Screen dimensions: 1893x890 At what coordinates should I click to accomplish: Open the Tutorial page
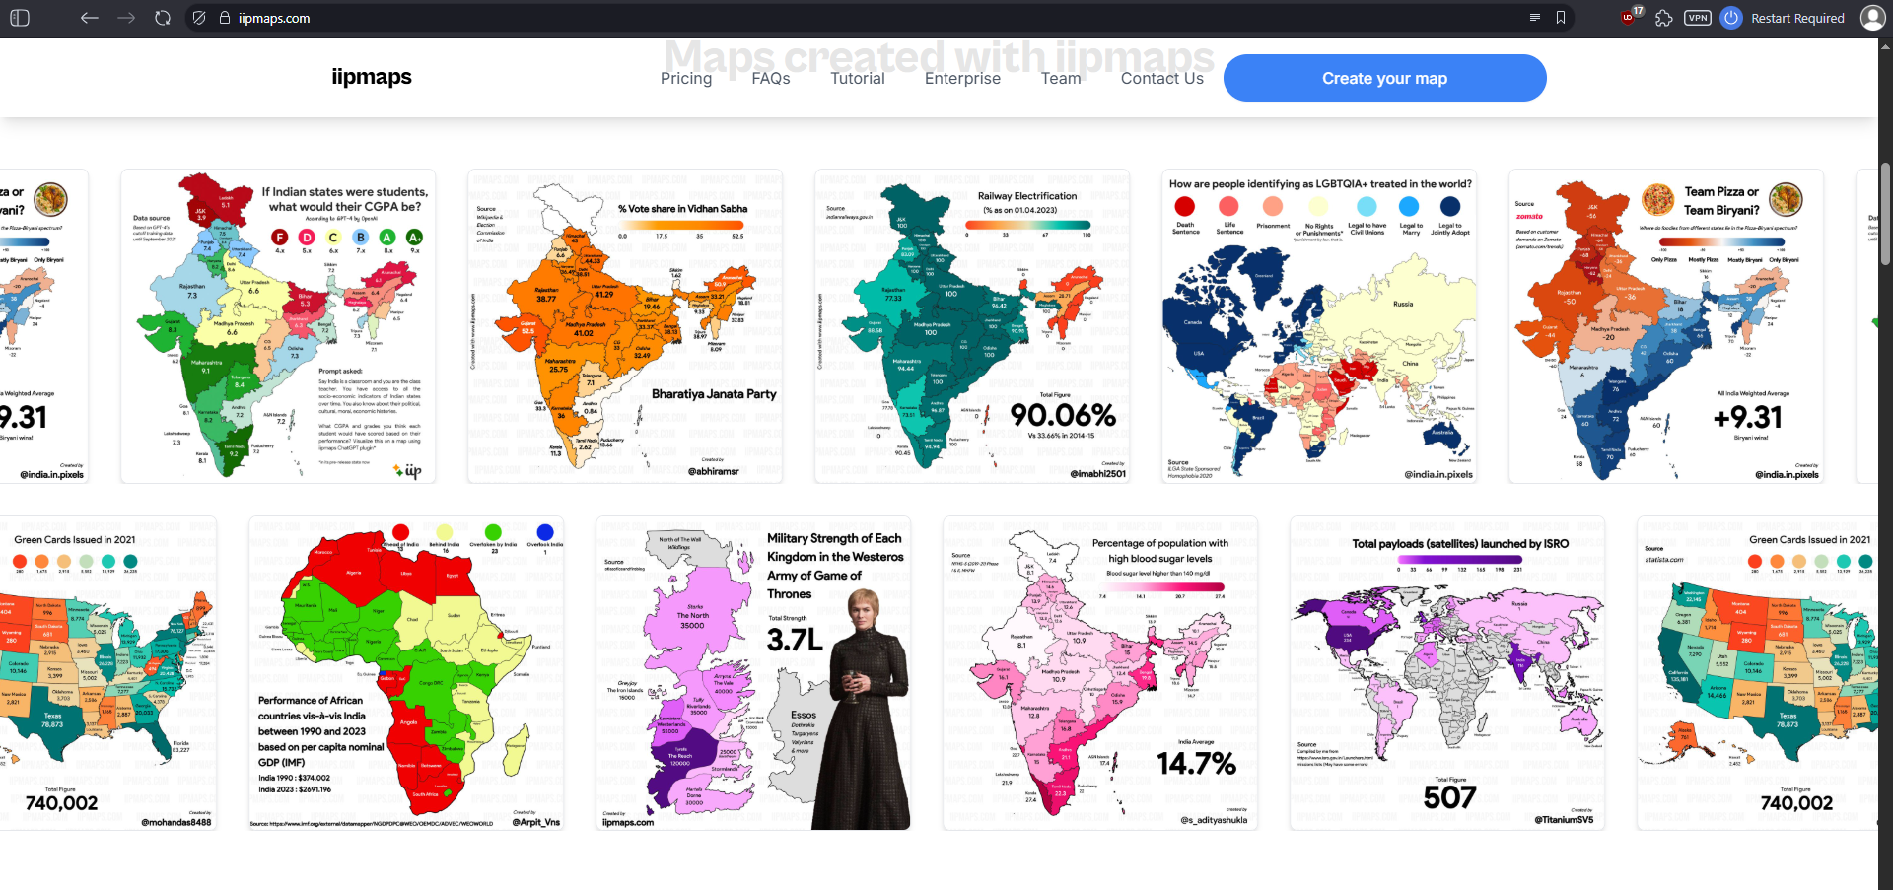858,78
